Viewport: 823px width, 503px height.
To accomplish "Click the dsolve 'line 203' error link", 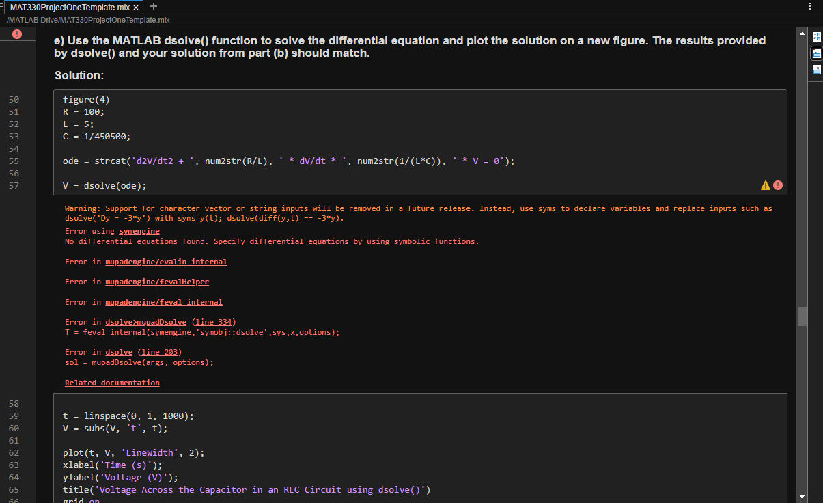I will coord(159,352).
